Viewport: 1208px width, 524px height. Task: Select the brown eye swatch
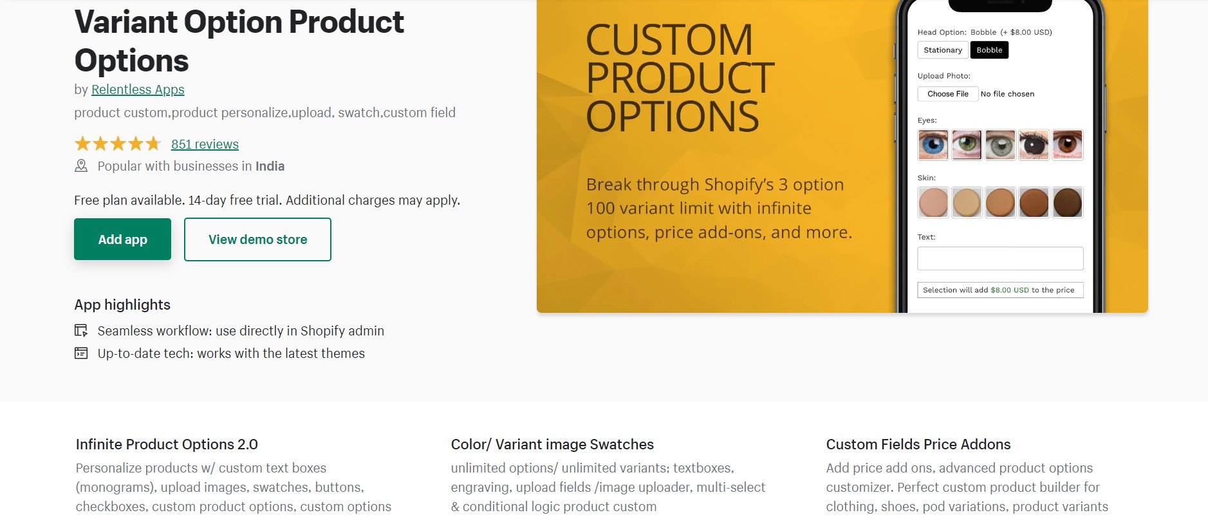click(x=1068, y=145)
